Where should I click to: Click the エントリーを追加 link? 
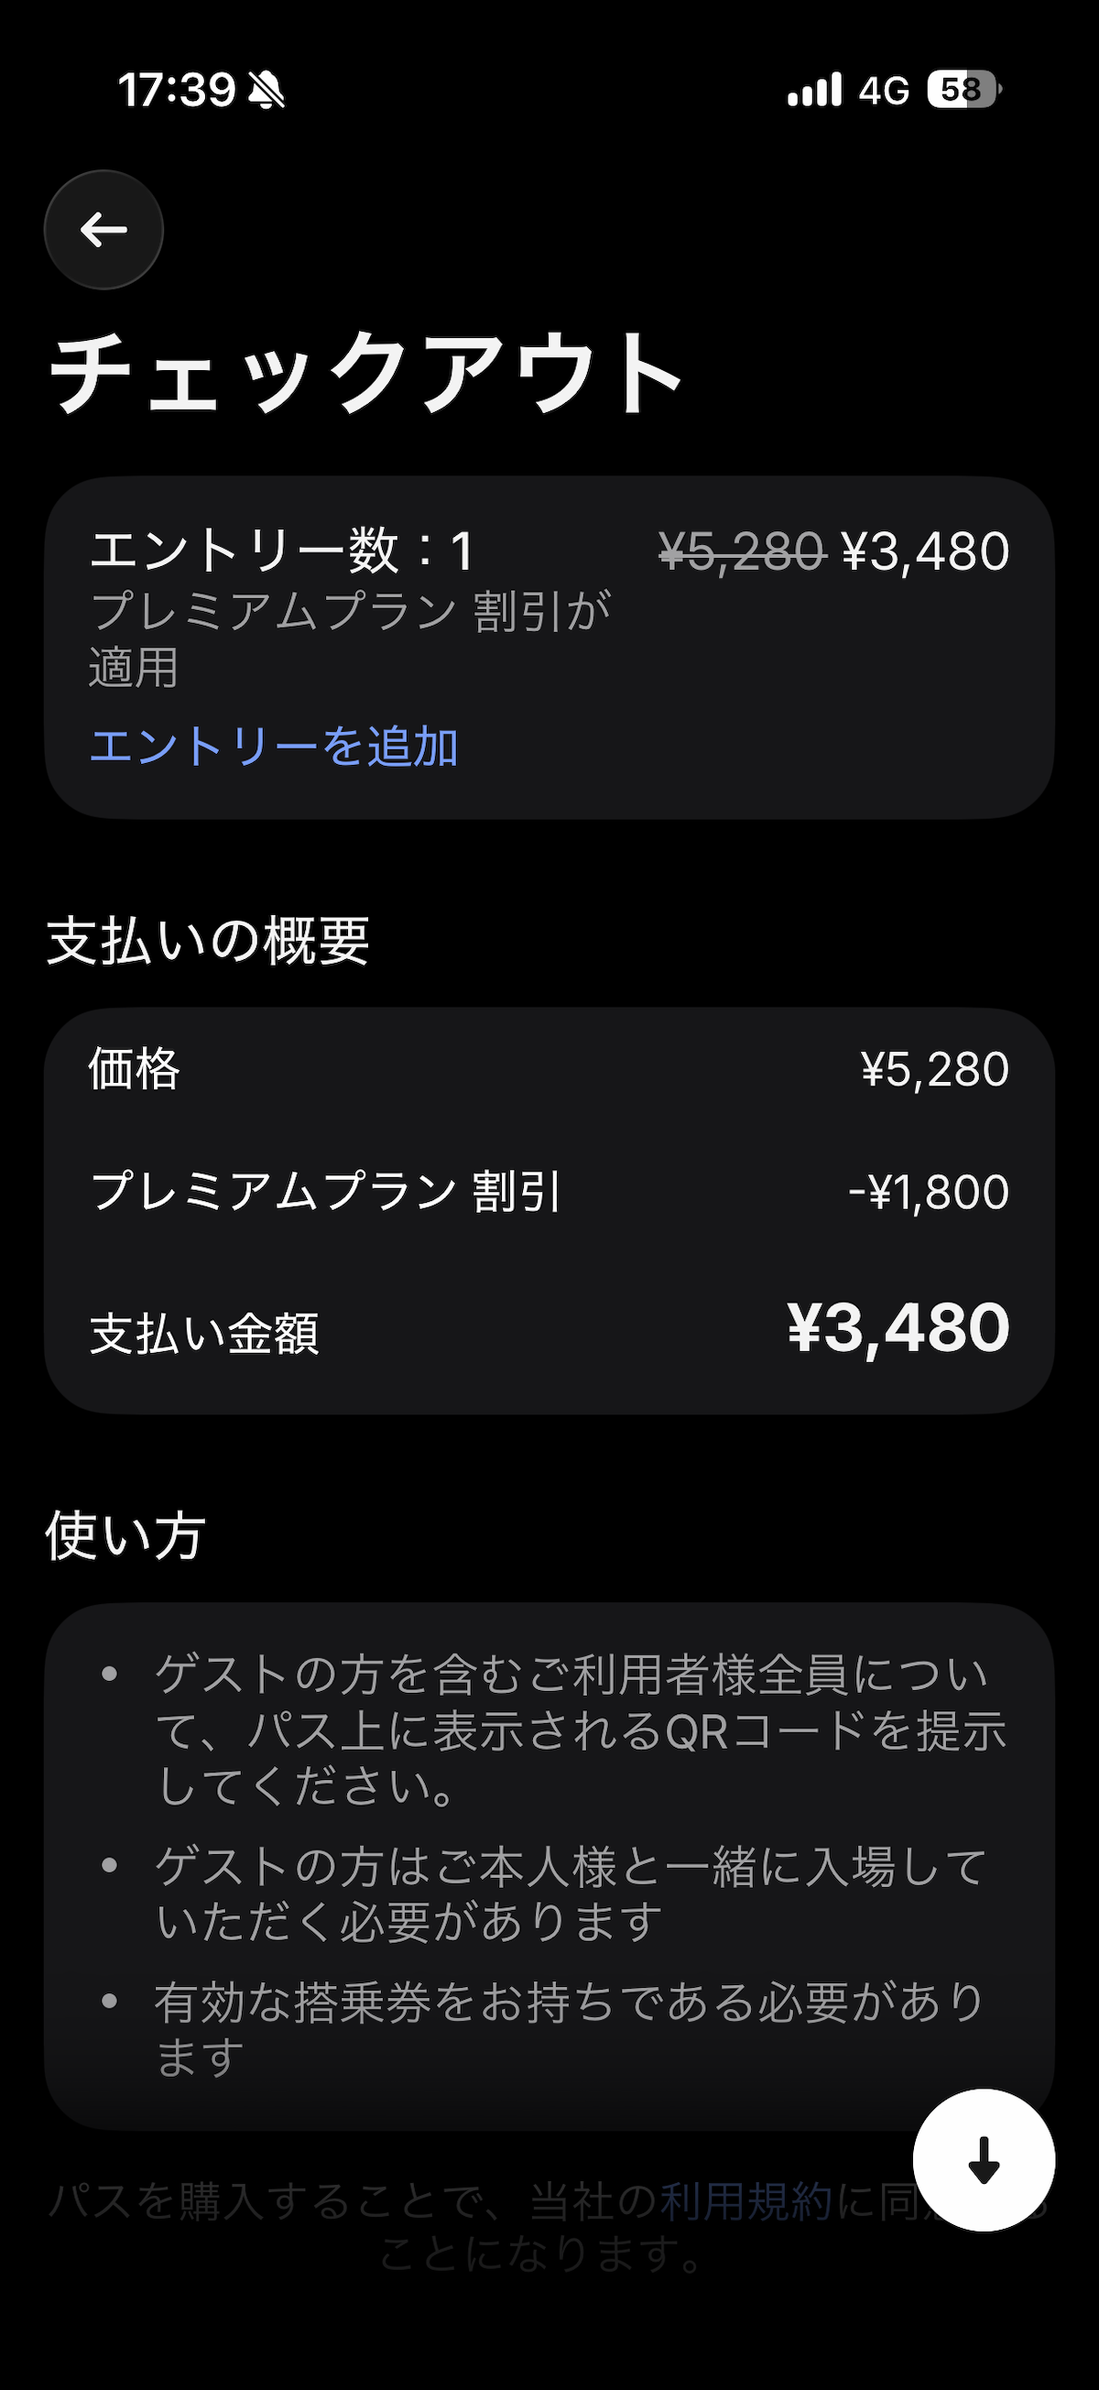pos(274,746)
